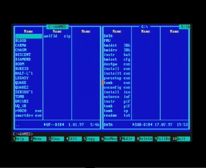This screenshot has width=206, height=168.
Task: Select the install exe file
Action: click(x=117, y=69)
